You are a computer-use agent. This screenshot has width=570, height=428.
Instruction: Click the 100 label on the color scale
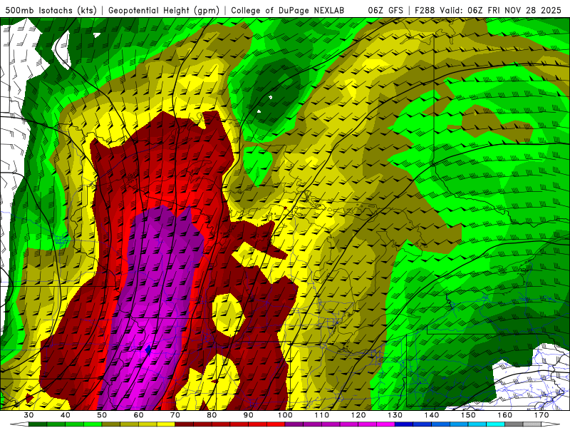click(x=285, y=415)
